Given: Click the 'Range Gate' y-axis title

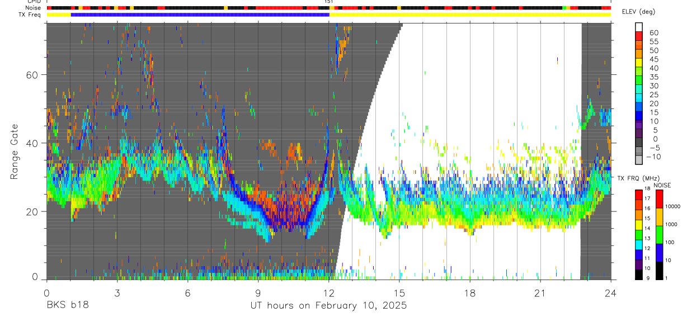Looking at the screenshot, I should coord(15,153).
